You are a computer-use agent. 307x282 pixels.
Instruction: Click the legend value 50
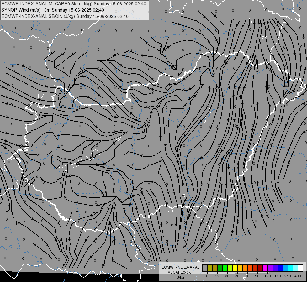tap(237, 276)
